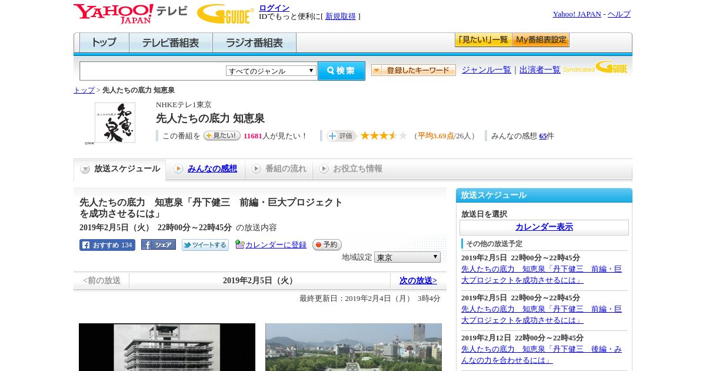
Task: Open the 出演者一覧 link
Action: [x=540, y=70]
